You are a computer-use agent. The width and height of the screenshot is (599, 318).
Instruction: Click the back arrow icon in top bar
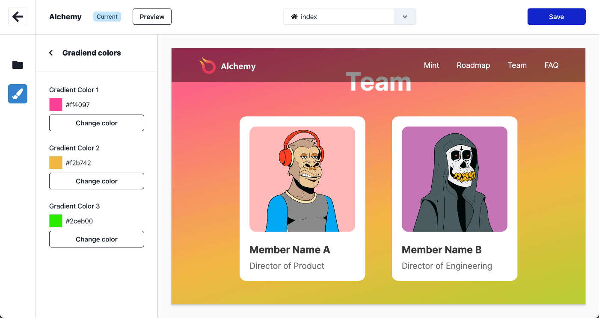[18, 17]
